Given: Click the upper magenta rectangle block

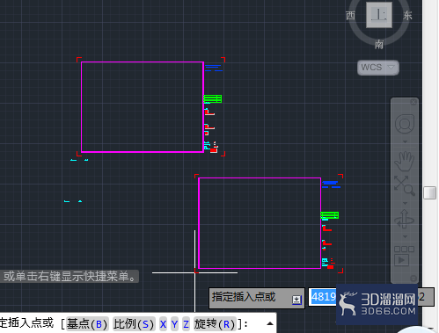Looking at the screenshot, I should (x=143, y=107).
